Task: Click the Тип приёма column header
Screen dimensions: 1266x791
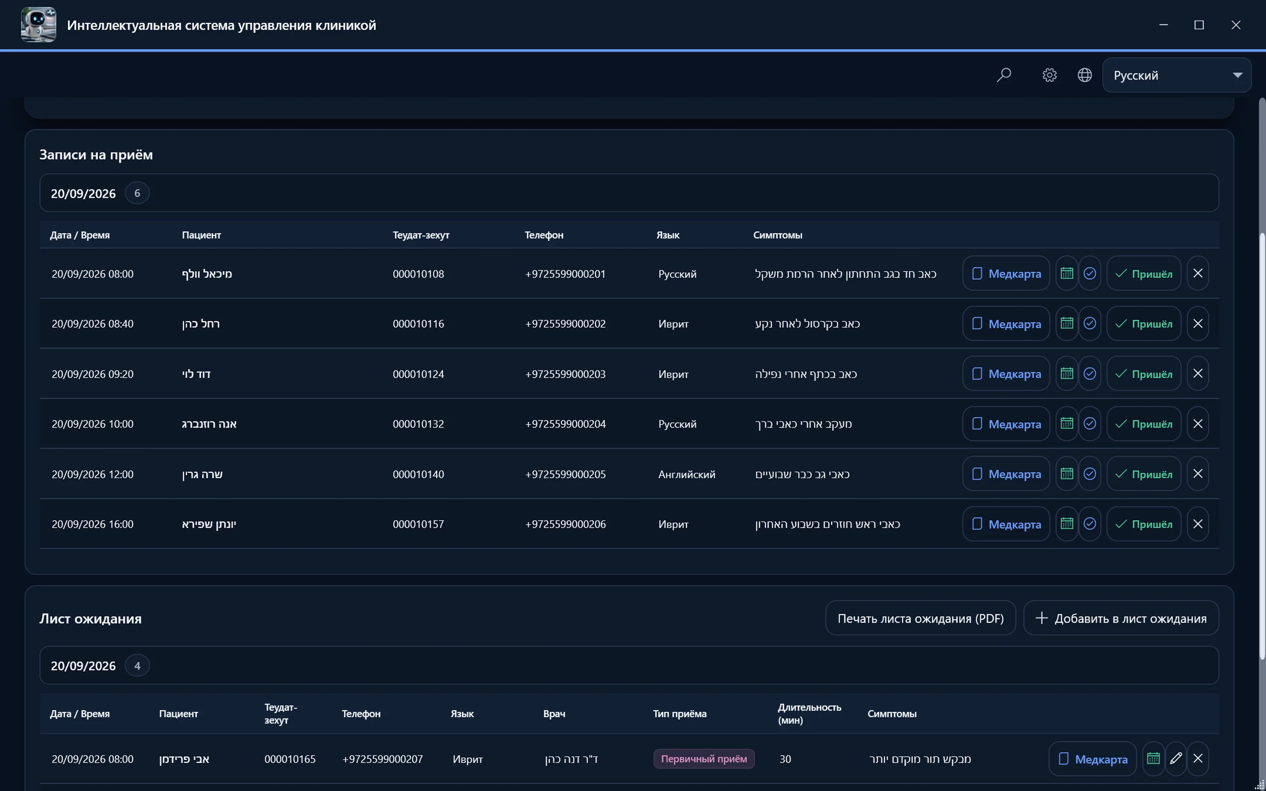Action: (x=680, y=714)
